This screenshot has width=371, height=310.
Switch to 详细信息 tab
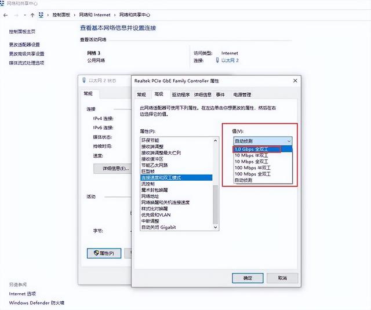(x=202, y=94)
